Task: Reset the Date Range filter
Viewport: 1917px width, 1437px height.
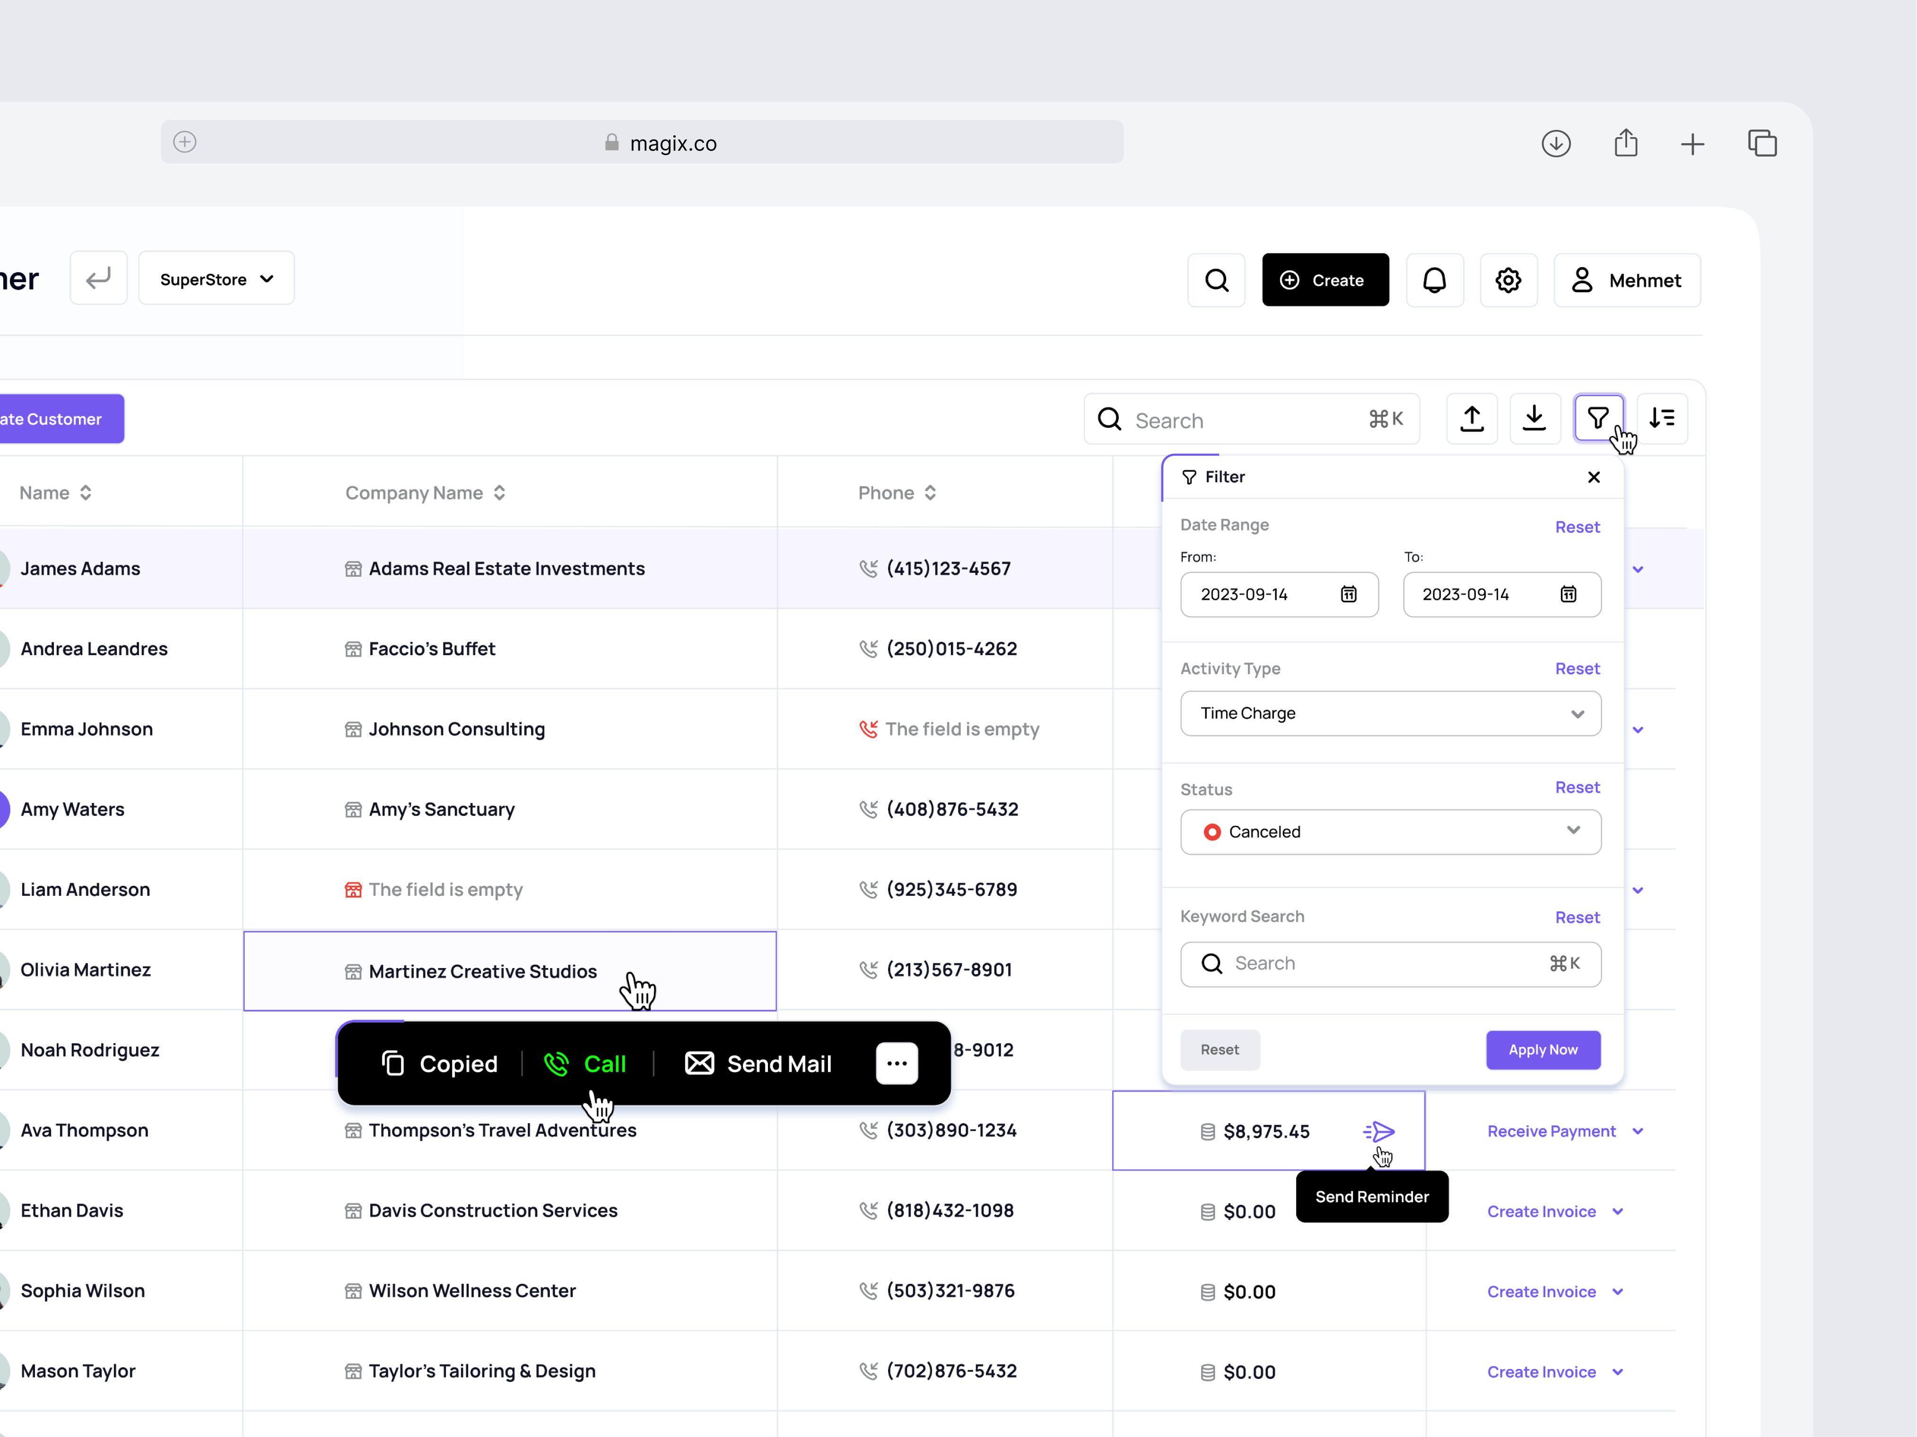Action: click(1577, 527)
